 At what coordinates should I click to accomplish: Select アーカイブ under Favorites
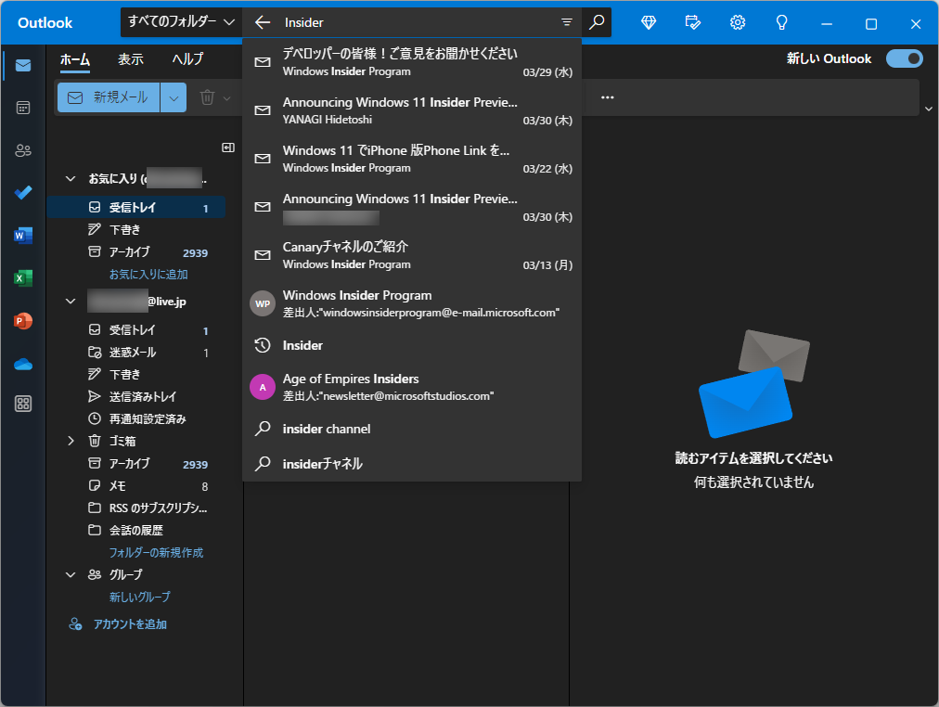136,252
